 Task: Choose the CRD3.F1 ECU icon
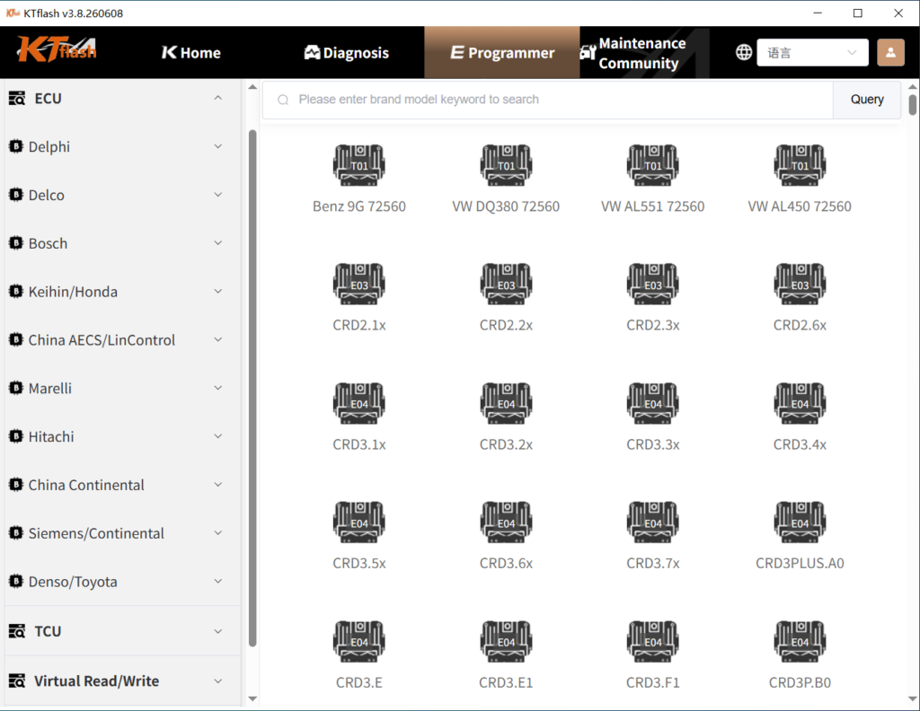[x=652, y=642]
